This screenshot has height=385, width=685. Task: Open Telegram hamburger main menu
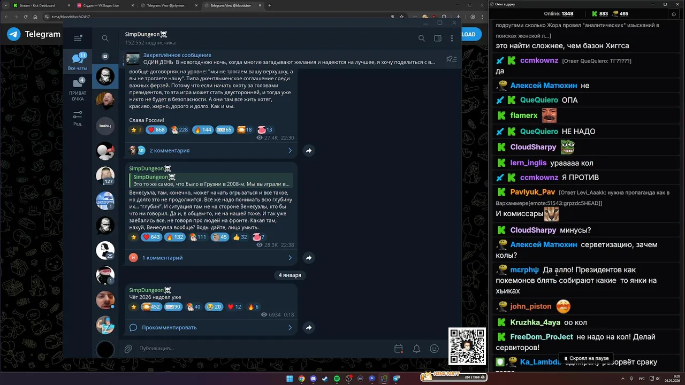click(78, 38)
